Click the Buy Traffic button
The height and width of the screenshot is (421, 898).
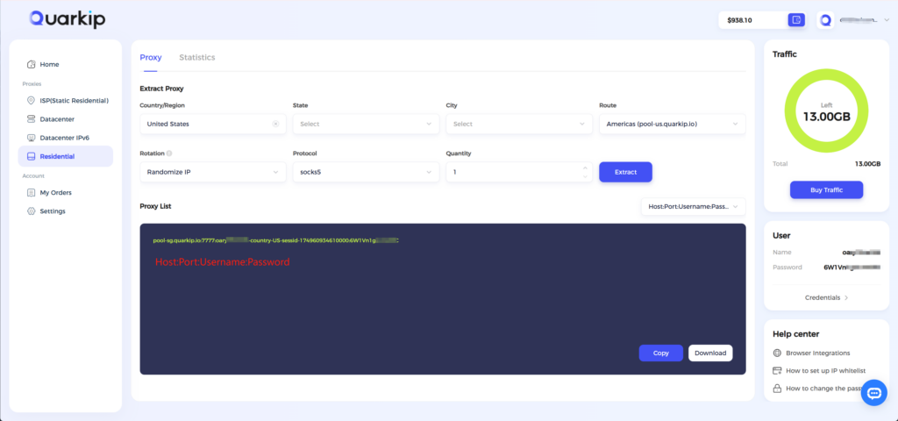tap(826, 189)
